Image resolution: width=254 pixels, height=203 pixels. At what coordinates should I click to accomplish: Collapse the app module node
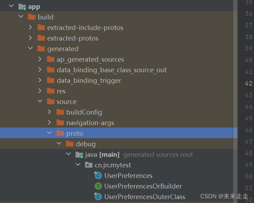[11, 6]
